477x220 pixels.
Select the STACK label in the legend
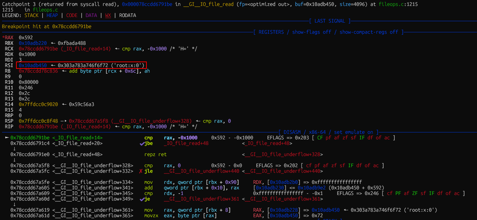click(31, 15)
